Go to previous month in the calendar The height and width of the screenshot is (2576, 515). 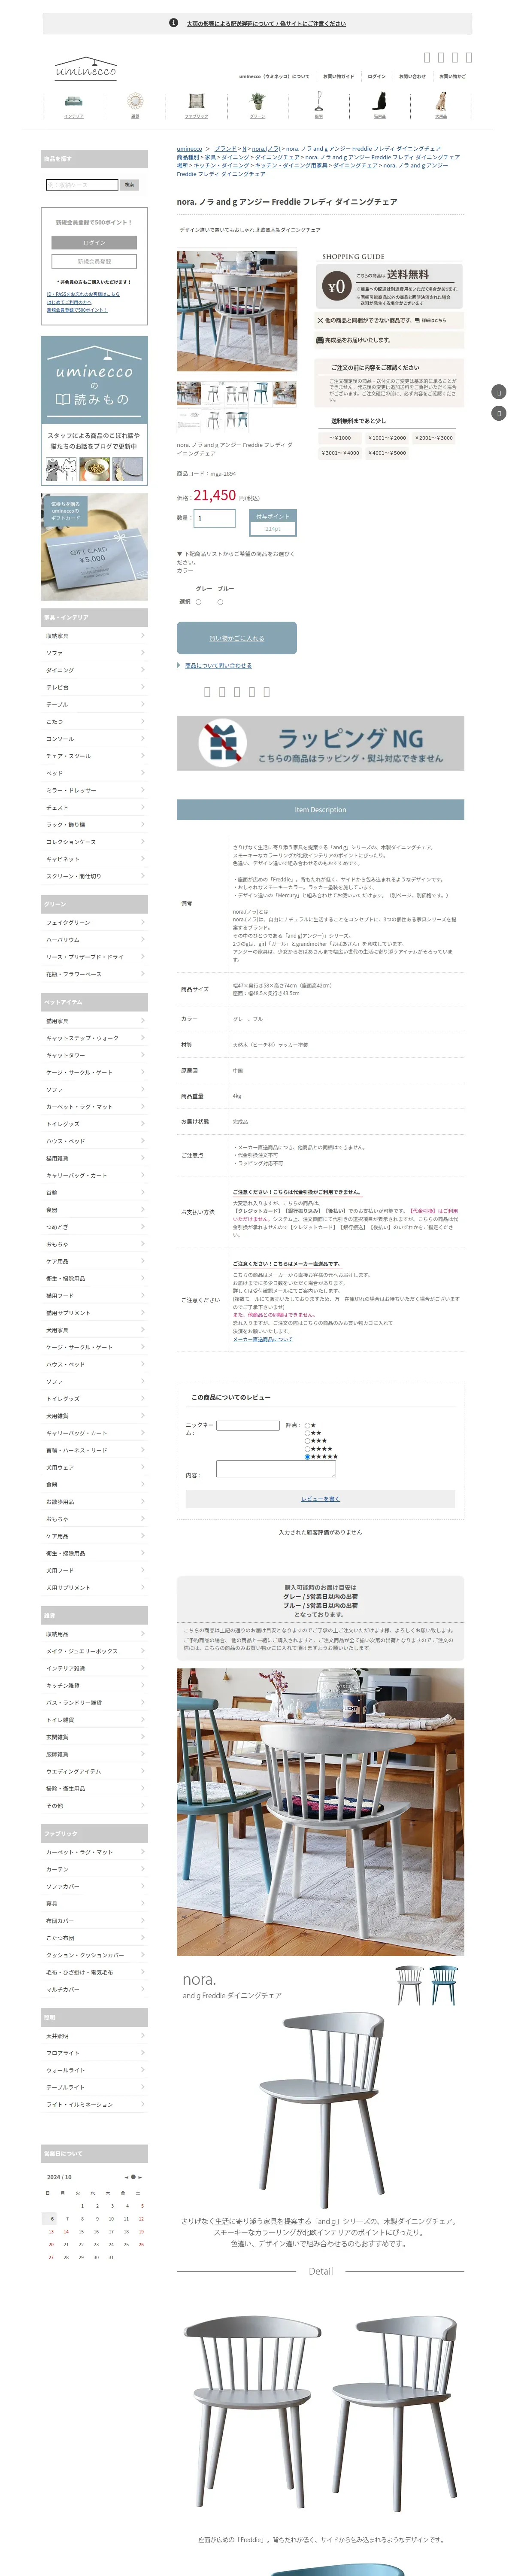(x=127, y=2177)
